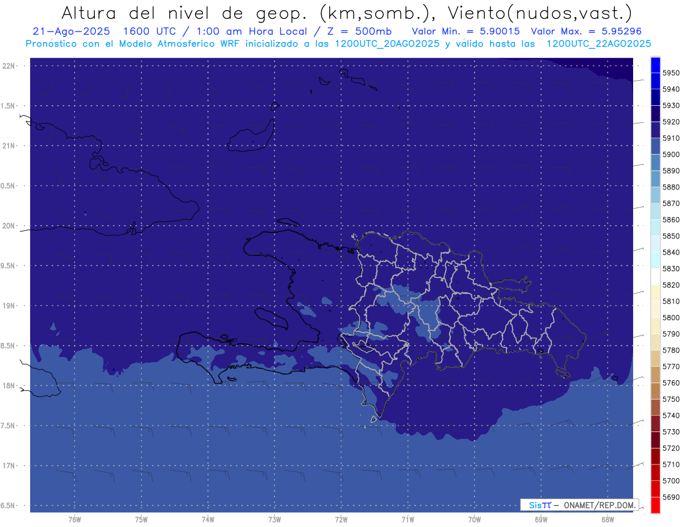Click the '5720' color bar label
682x527 pixels.
coord(671,448)
